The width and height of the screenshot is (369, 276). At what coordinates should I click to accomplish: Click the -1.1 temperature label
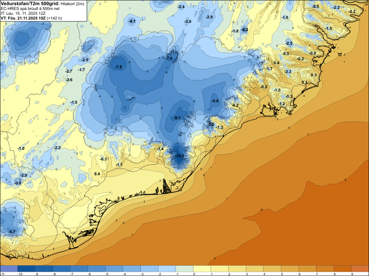point(119,165)
